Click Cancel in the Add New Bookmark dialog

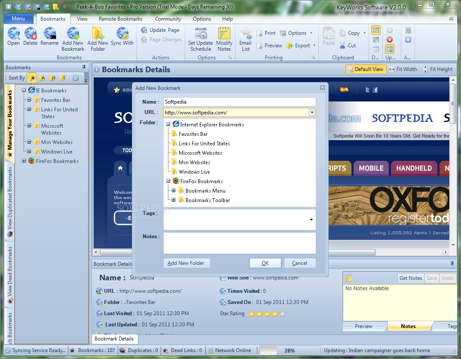pyautogui.click(x=299, y=263)
